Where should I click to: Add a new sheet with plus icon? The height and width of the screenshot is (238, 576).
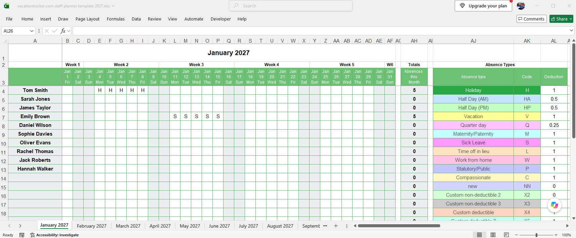pyautogui.click(x=336, y=226)
